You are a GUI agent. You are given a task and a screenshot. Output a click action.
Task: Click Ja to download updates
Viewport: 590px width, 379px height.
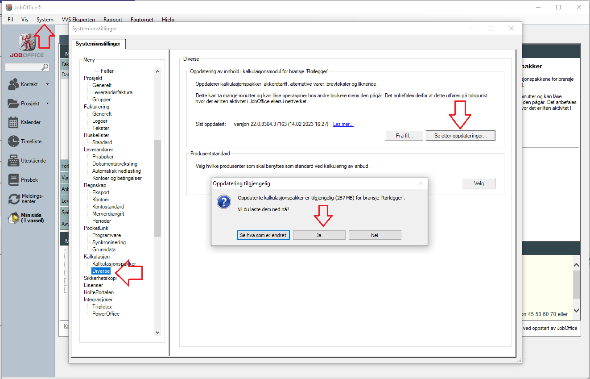point(319,235)
